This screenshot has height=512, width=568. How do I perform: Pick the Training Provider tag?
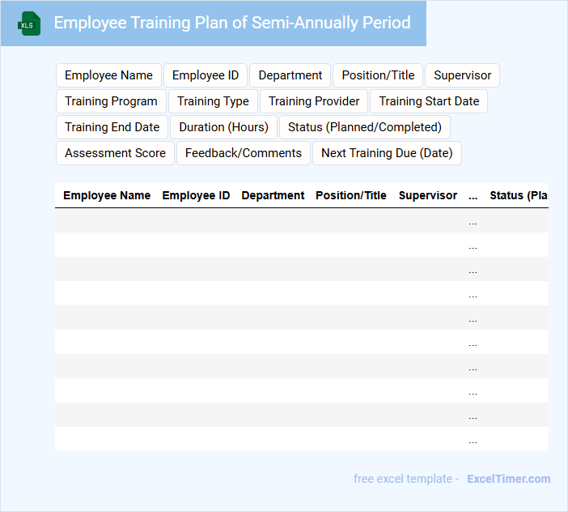pos(314,101)
